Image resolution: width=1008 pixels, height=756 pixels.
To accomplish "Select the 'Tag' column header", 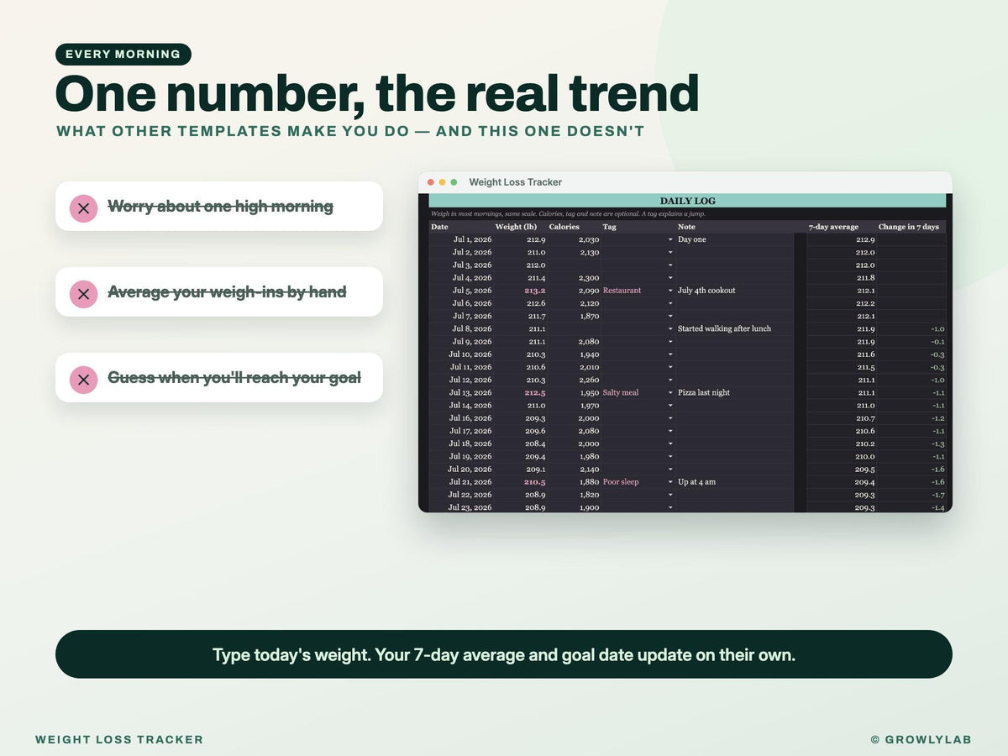I will (x=638, y=227).
